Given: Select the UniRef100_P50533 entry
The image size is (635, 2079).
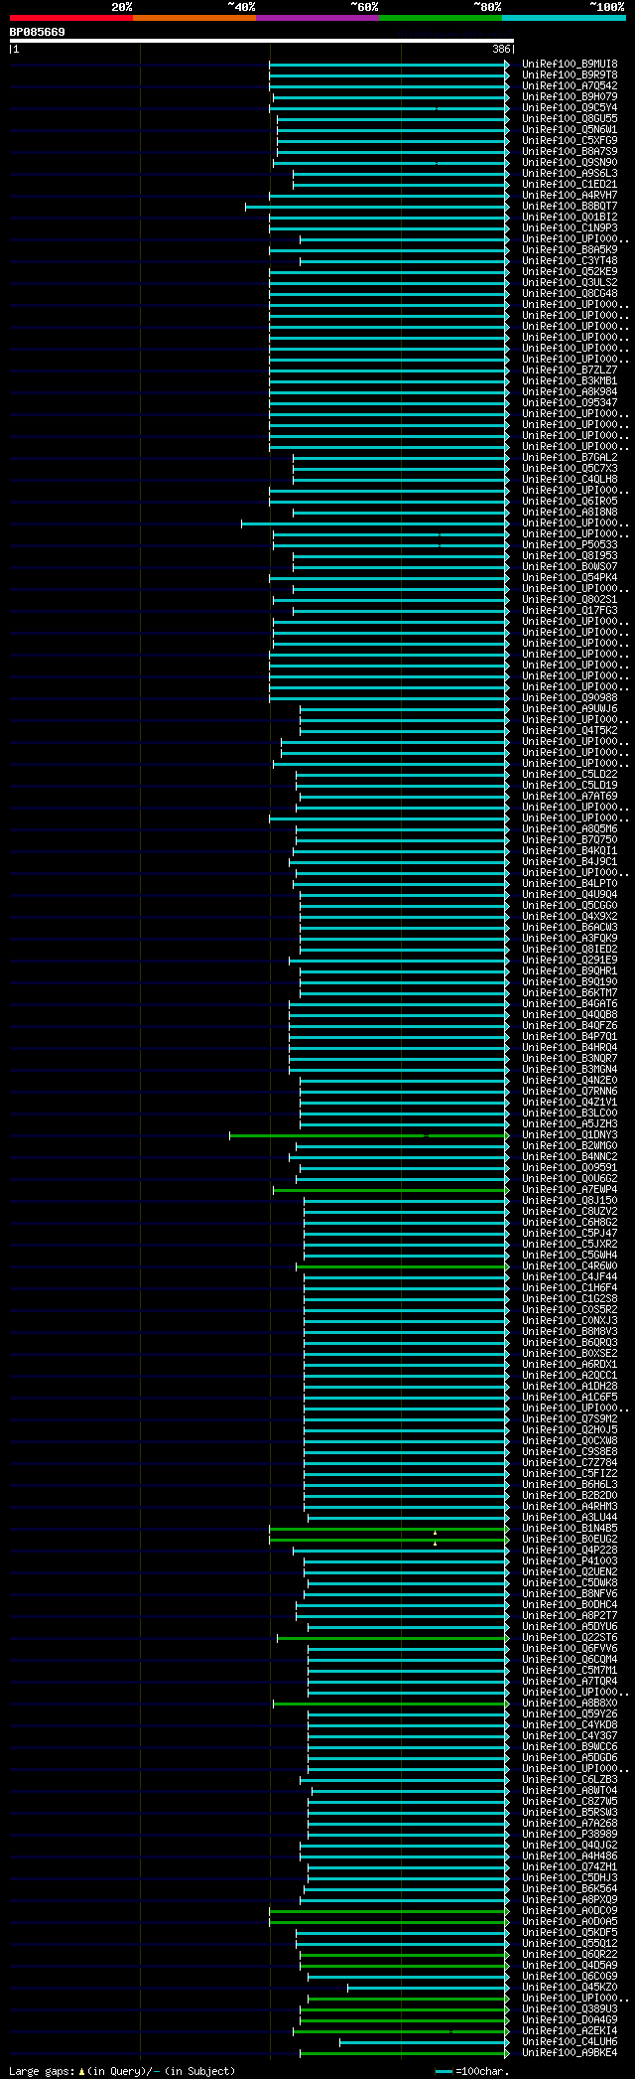Looking at the screenshot, I should [x=570, y=545].
